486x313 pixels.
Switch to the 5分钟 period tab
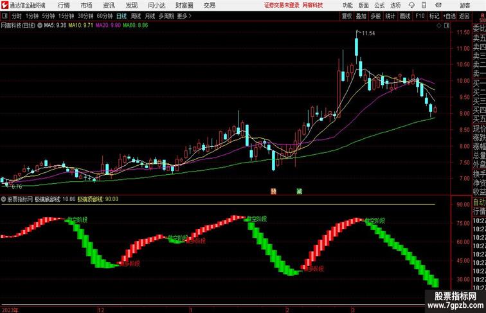[48, 16]
